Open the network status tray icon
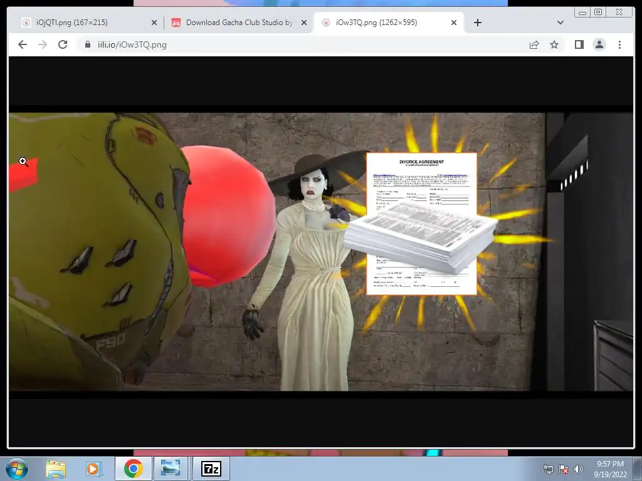This screenshot has width=642, height=481. tap(548, 469)
